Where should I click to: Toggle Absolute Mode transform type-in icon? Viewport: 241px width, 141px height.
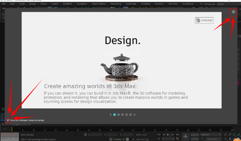(85, 135)
